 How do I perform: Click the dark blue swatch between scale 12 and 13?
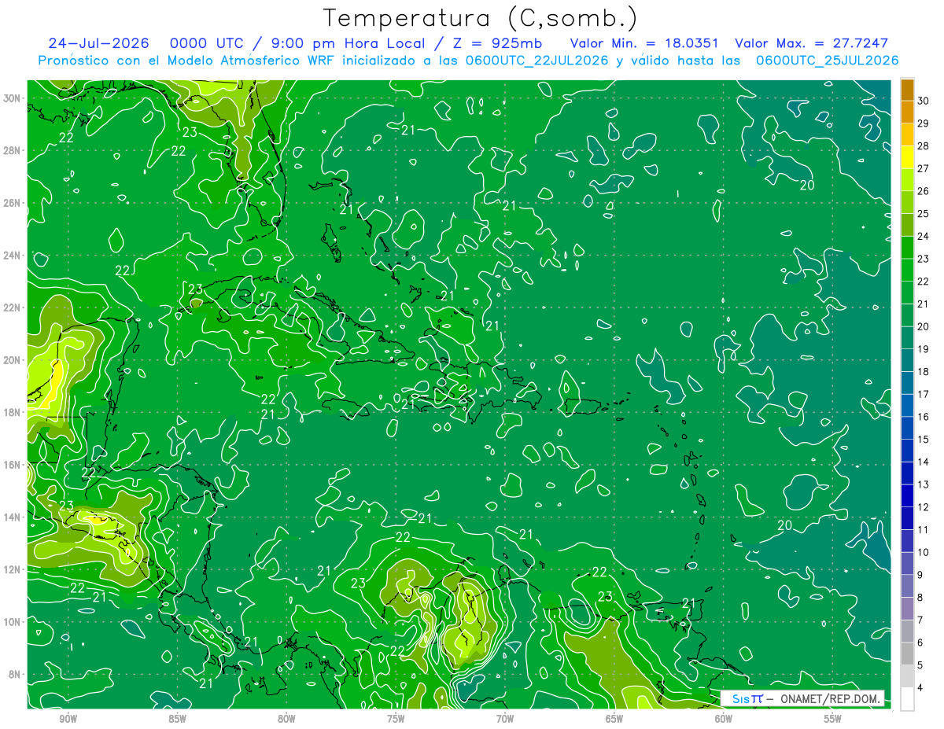tap(907, 495)
